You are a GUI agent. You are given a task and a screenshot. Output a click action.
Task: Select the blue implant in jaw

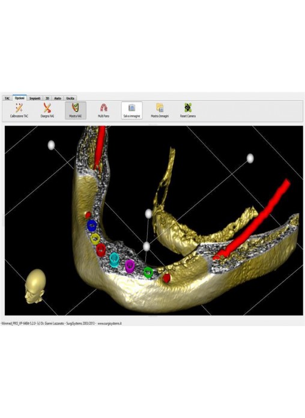click(x=92, y=226)
